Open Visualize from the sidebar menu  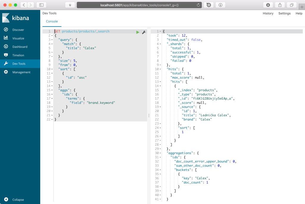(x=18, y=38)
